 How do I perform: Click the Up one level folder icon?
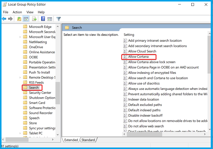(x=19, y=19)
